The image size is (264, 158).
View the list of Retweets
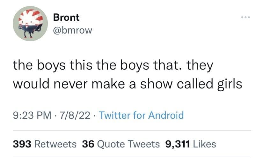(x=55, y=144)
